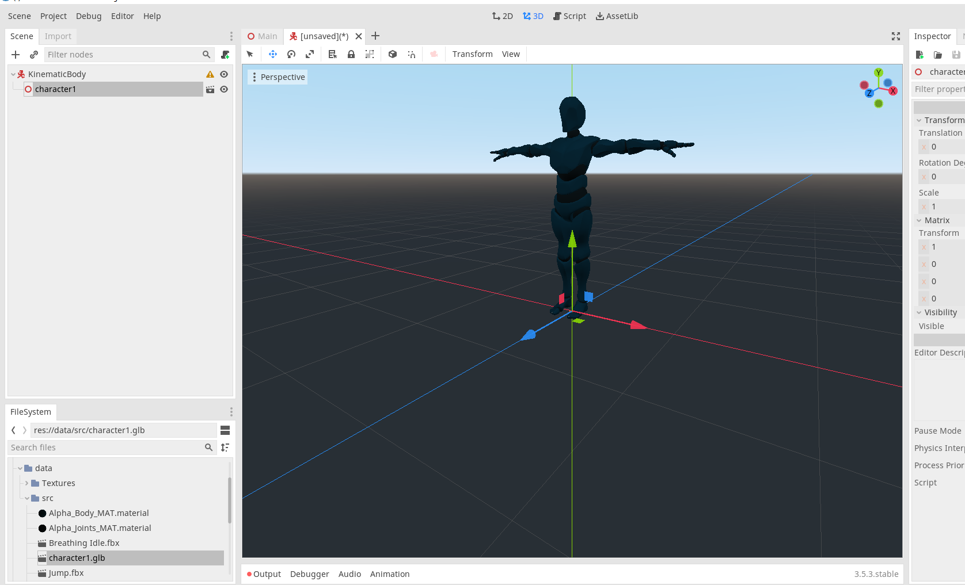The width and height of the screenshot is (965, 585).
Task: Click the KinematicBody warning icon
Action: [x=210, y=74]
